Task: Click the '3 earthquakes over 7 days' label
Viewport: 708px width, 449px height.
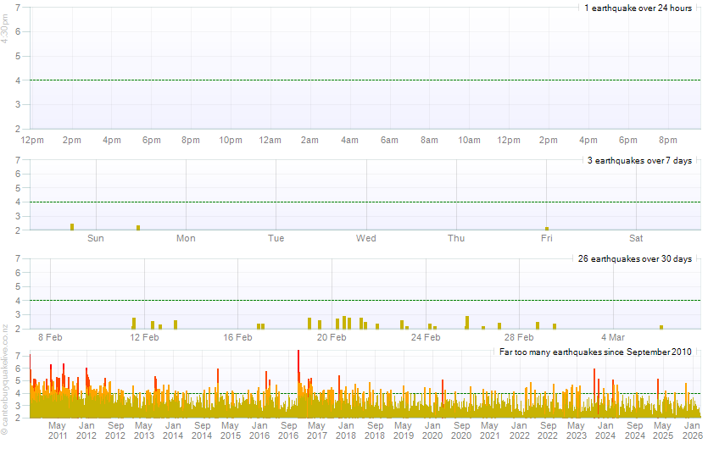Action: (639, 160)
